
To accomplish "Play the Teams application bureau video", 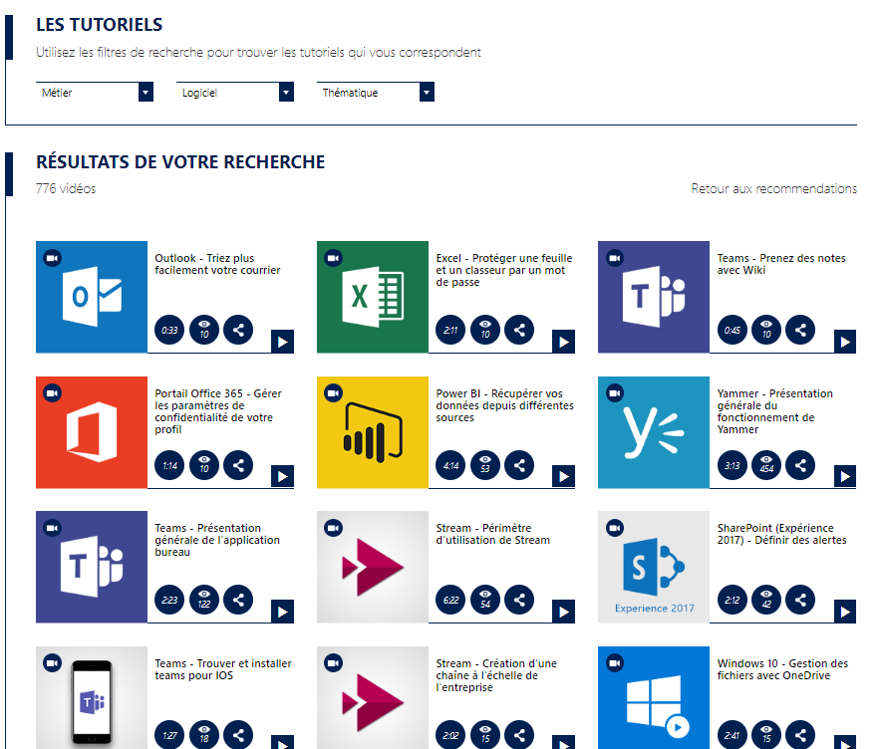I will (282, 612).
